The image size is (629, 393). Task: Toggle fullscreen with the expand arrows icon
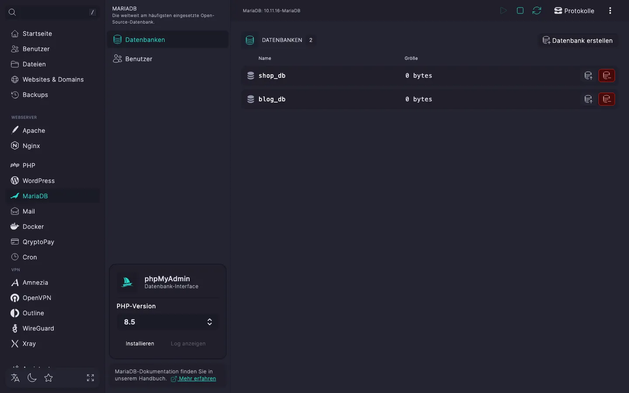[x=90, y=378]
